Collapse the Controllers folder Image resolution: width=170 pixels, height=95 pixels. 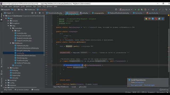(11, 28)
